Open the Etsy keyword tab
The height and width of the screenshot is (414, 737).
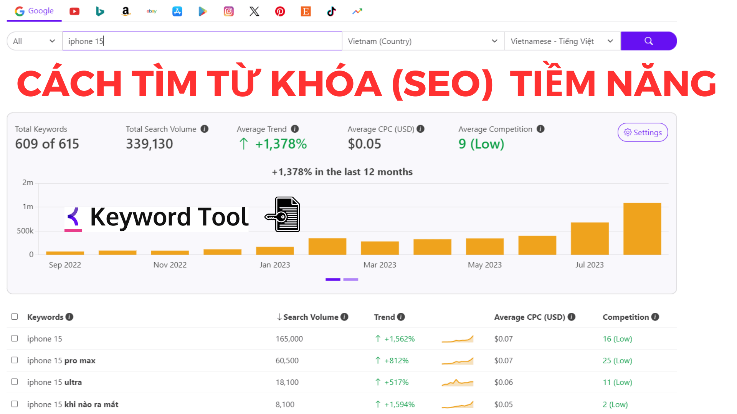(x=306, y=11)
